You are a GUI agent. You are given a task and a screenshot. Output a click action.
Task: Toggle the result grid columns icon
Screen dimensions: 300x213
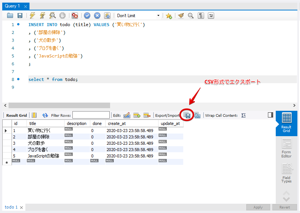[x=34, y=115]
